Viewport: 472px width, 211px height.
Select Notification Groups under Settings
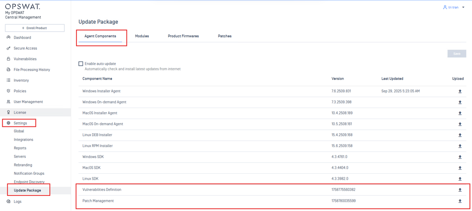(x=29, y=173)
